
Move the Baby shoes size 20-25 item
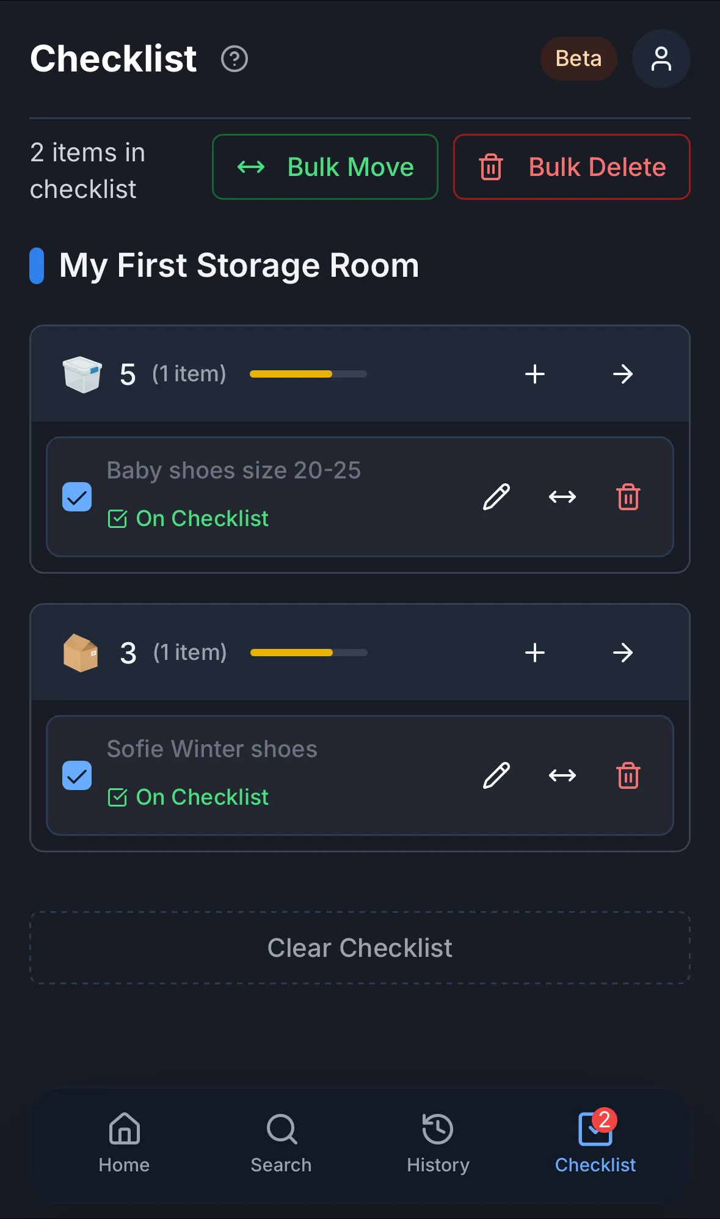pyautogui.click(x=562, y=497)
